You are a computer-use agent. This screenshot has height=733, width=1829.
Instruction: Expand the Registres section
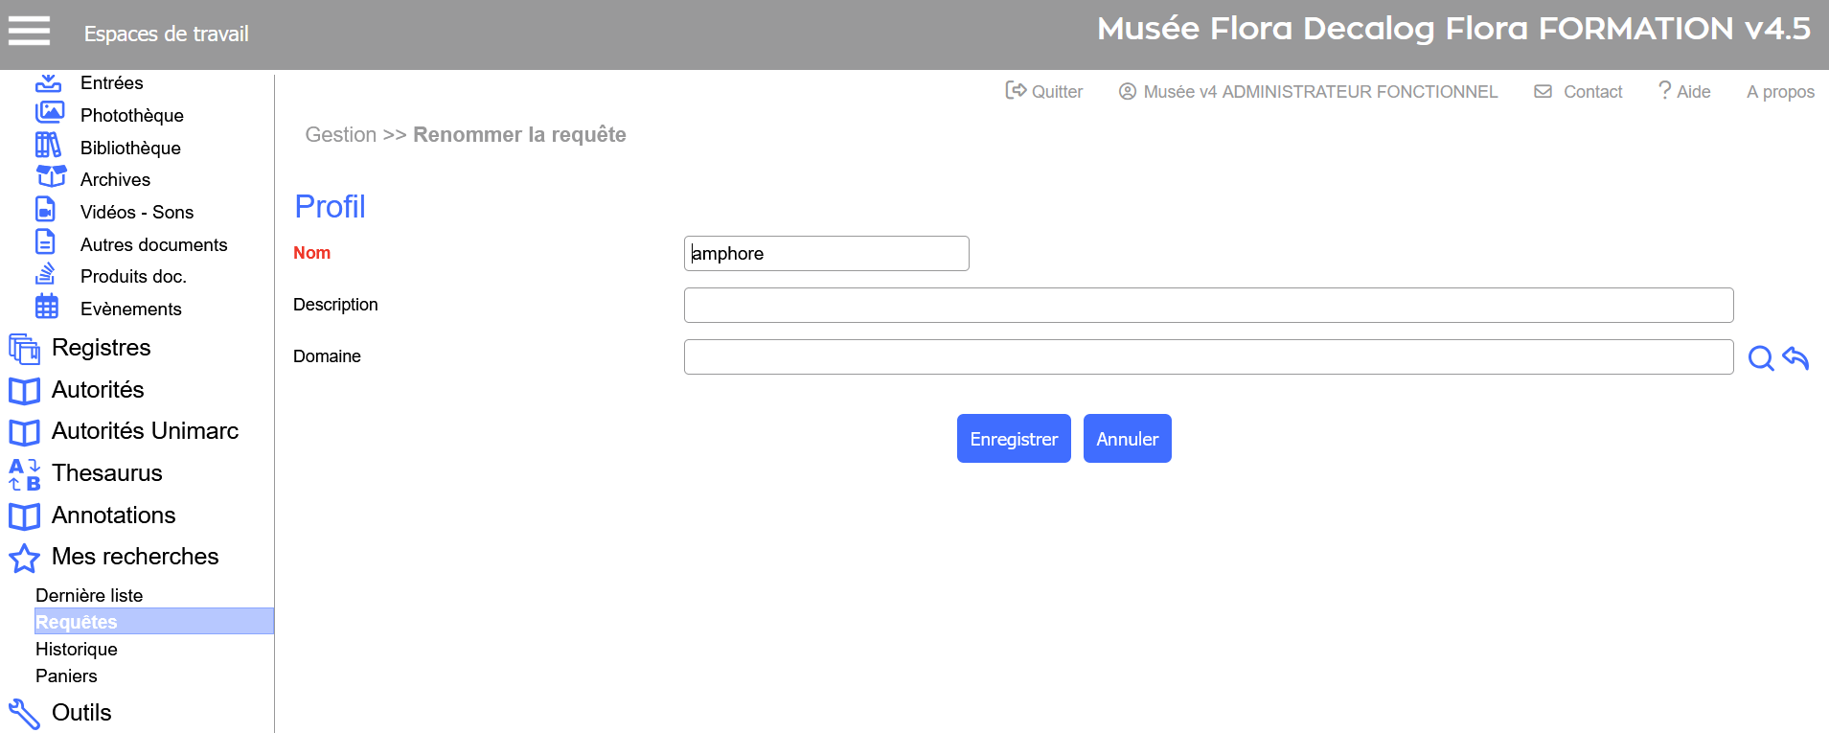(x=101, y=348)
